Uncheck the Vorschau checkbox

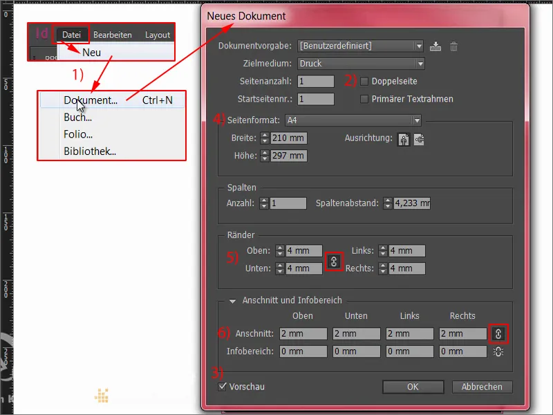click(x=222, y=387)
